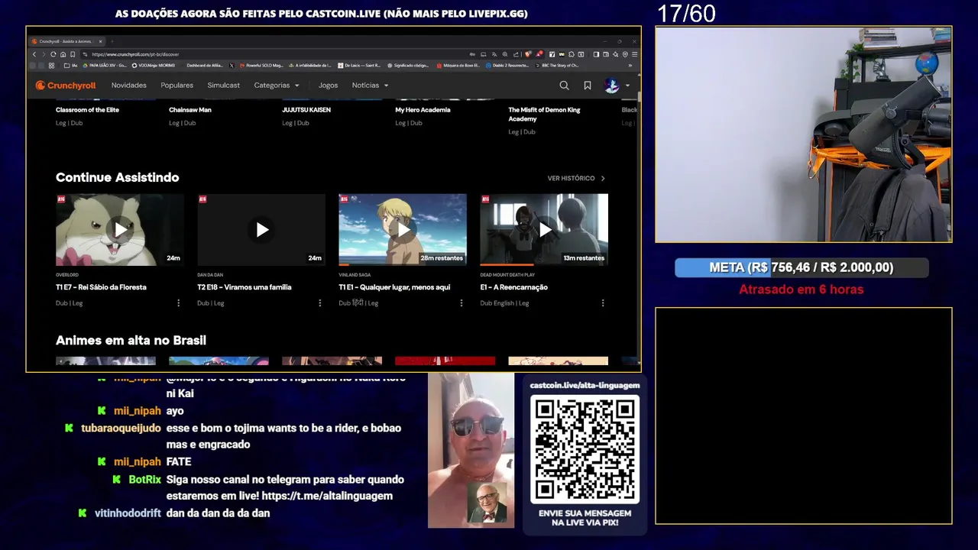Click the X bookmark icon in bookmarks bar
The image size is (978, 550).
click(232, 66)
